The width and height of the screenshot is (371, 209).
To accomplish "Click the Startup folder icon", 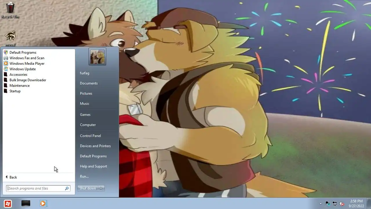I will [x=6, y=91].
